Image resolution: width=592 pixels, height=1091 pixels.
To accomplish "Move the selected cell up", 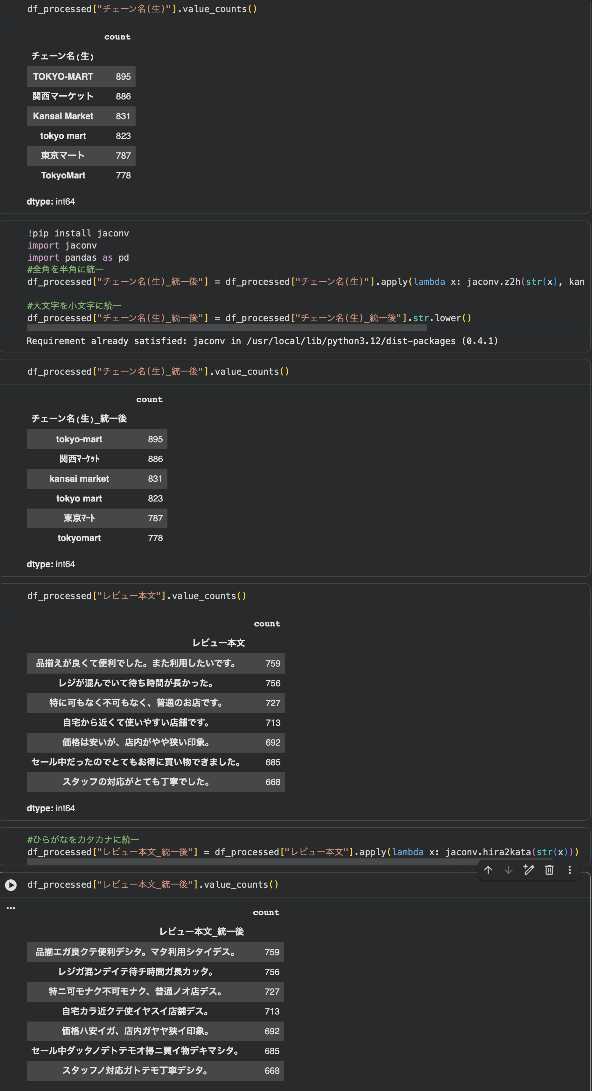I will 489,870.
